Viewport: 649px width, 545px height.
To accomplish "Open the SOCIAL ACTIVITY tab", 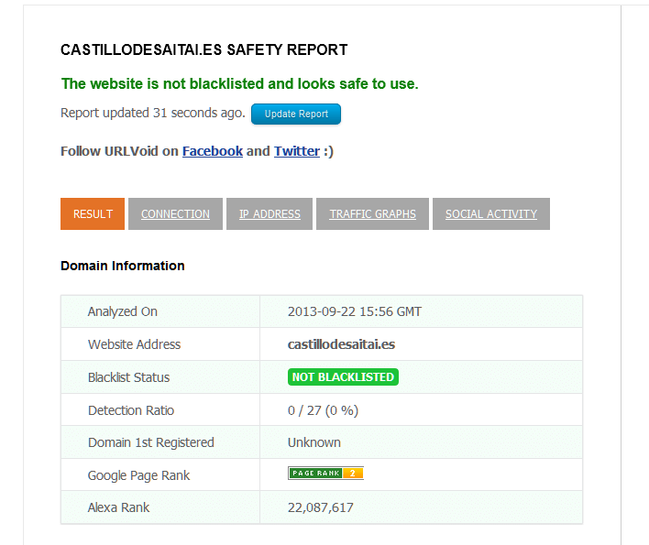I will 491,213.
